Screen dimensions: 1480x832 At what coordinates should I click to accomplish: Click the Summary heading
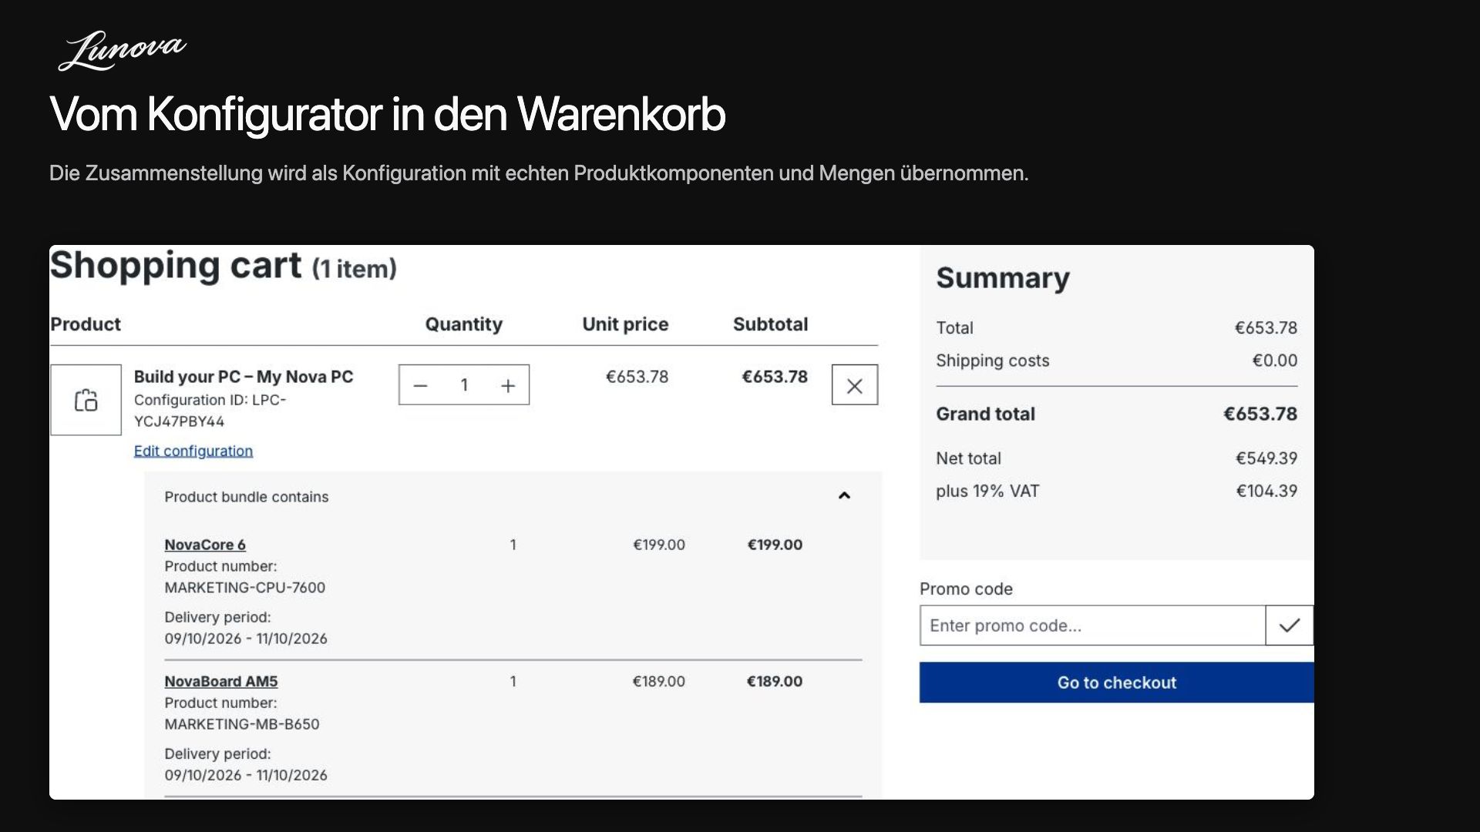(x=1003, y=278)
